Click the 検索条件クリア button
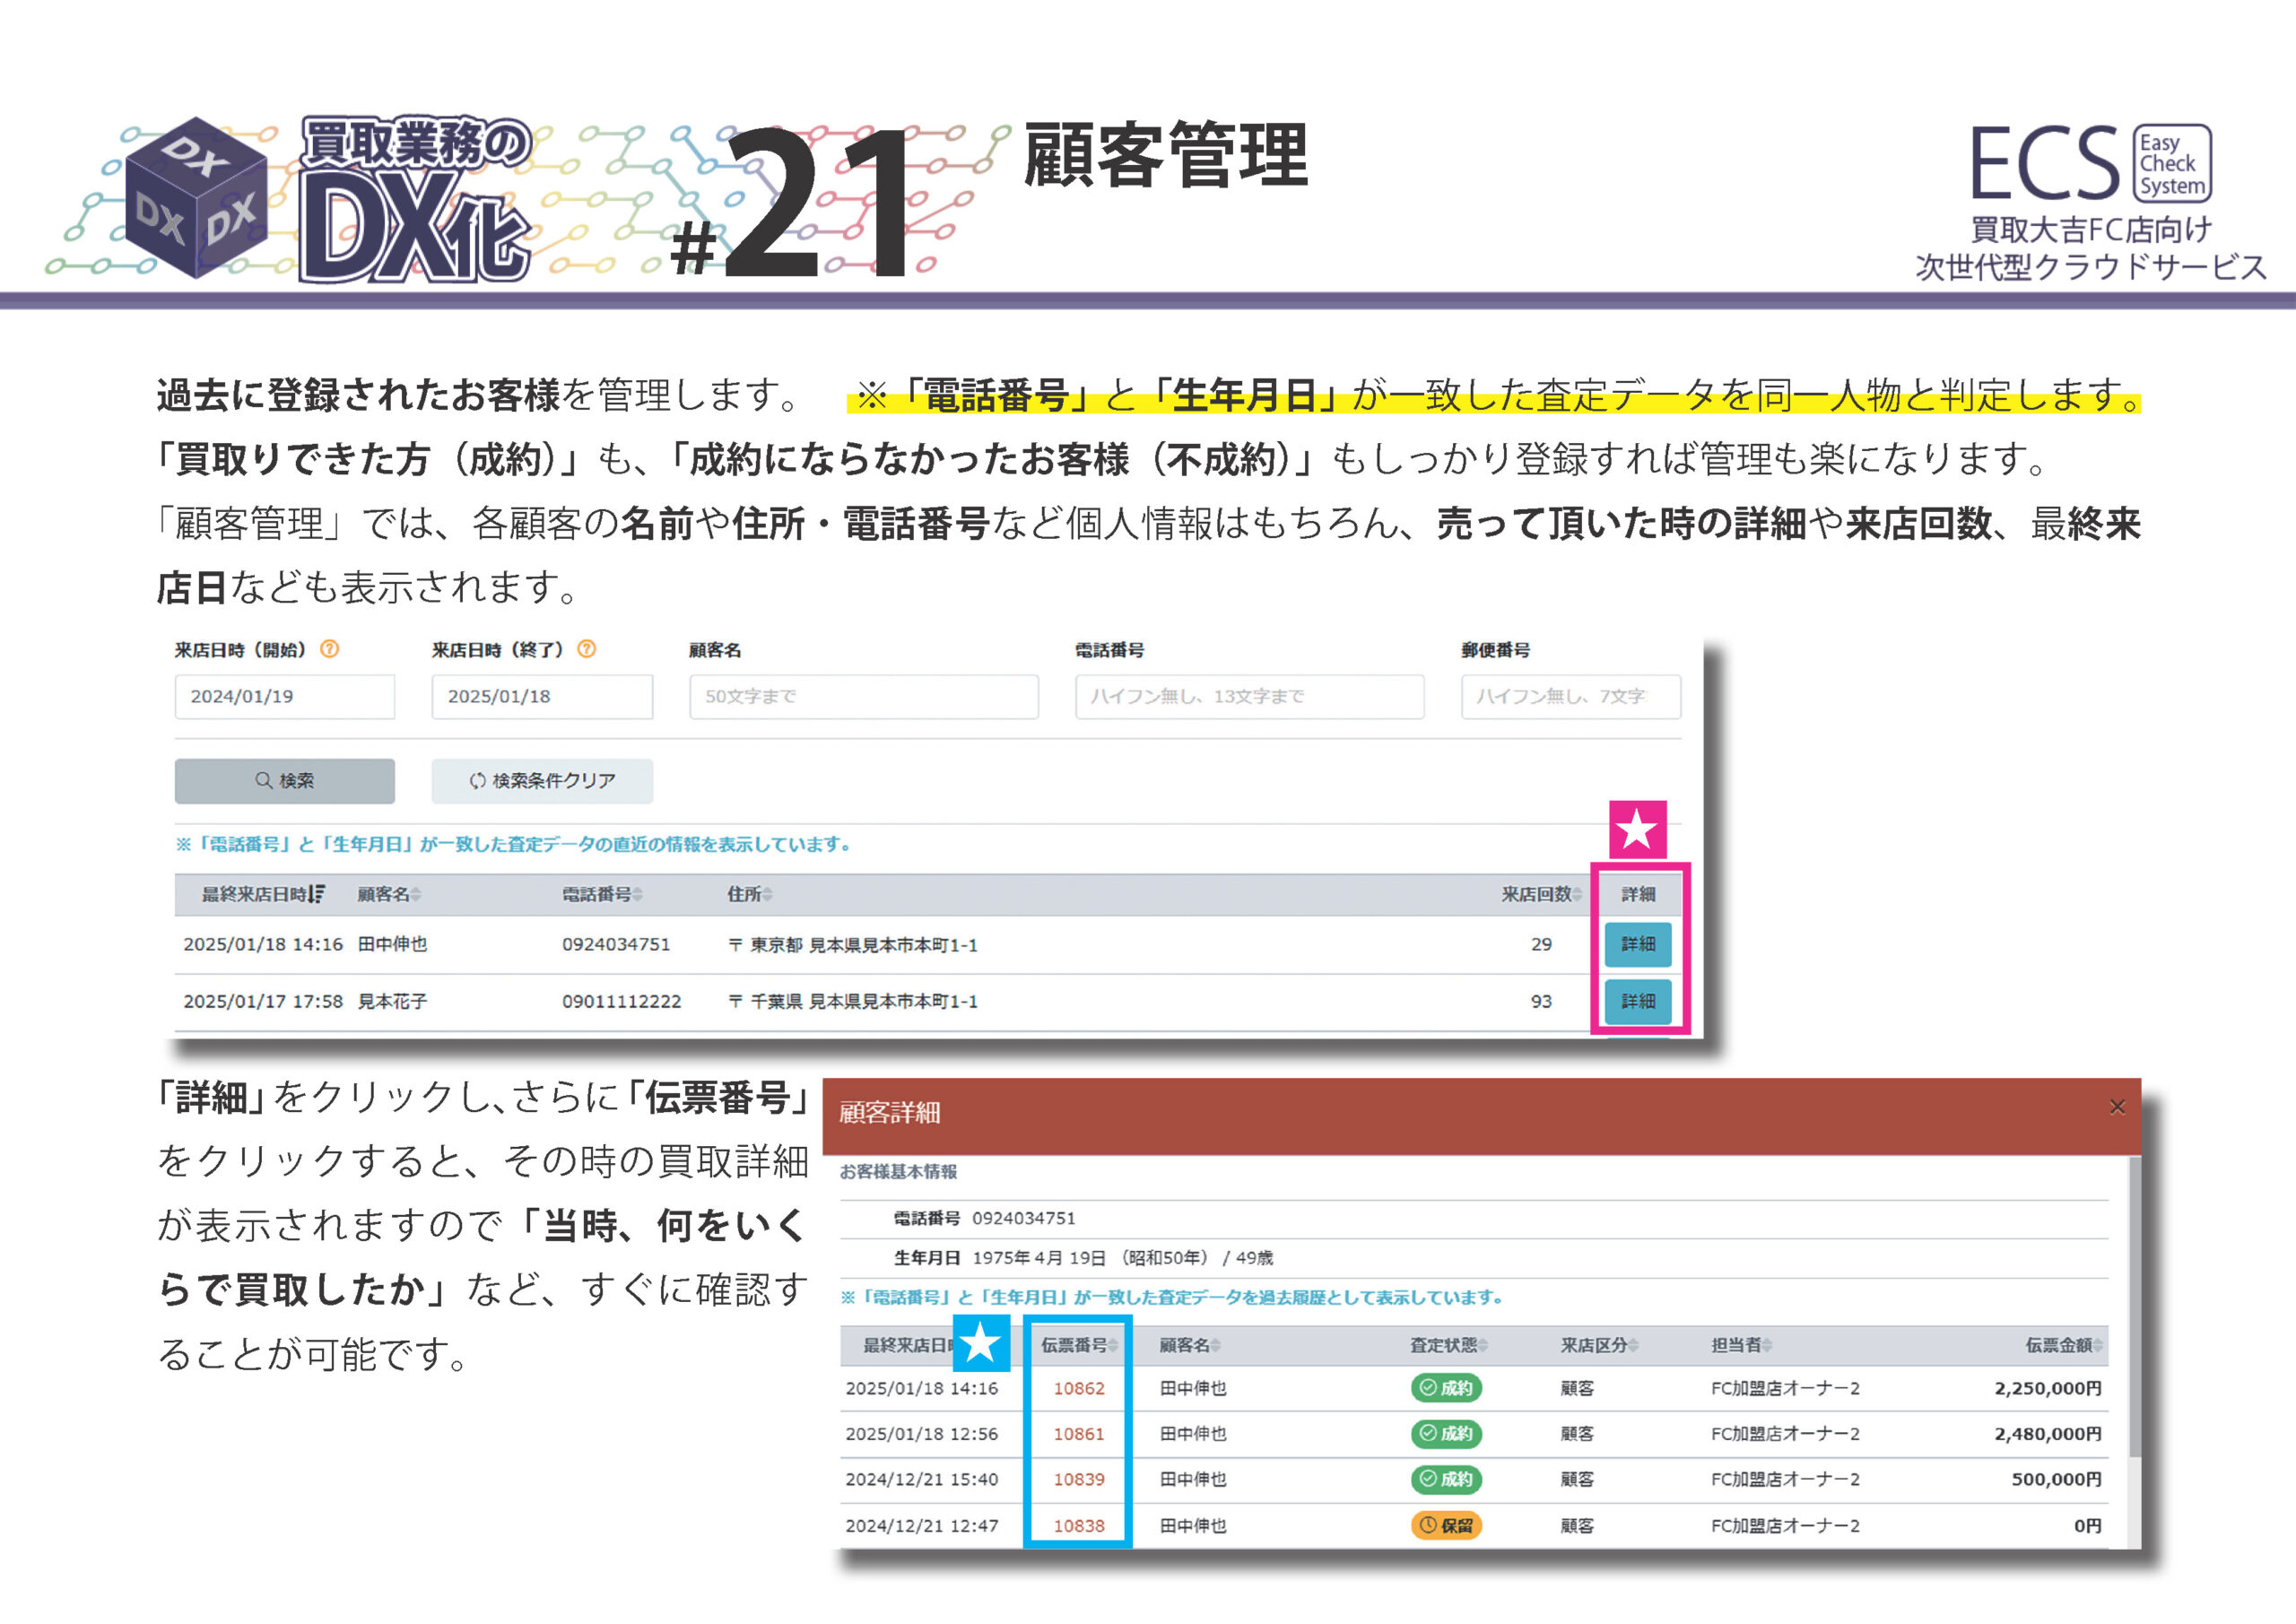The height and width of the screenshot is (1624, 2296). coord(542,781)
